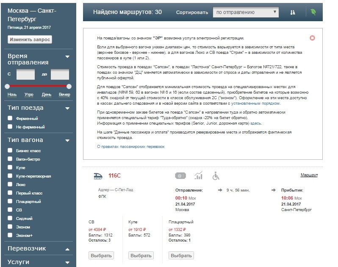The width and height of the screenshot is (338, 267).
Task: Check the Фирменный train type checkbox
Action: [x=10, y=119]
